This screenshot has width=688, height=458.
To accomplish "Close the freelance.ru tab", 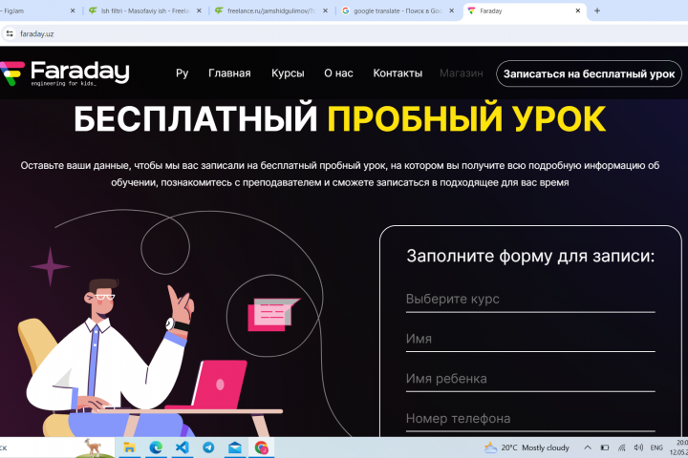I will click(x=325, y=10).
